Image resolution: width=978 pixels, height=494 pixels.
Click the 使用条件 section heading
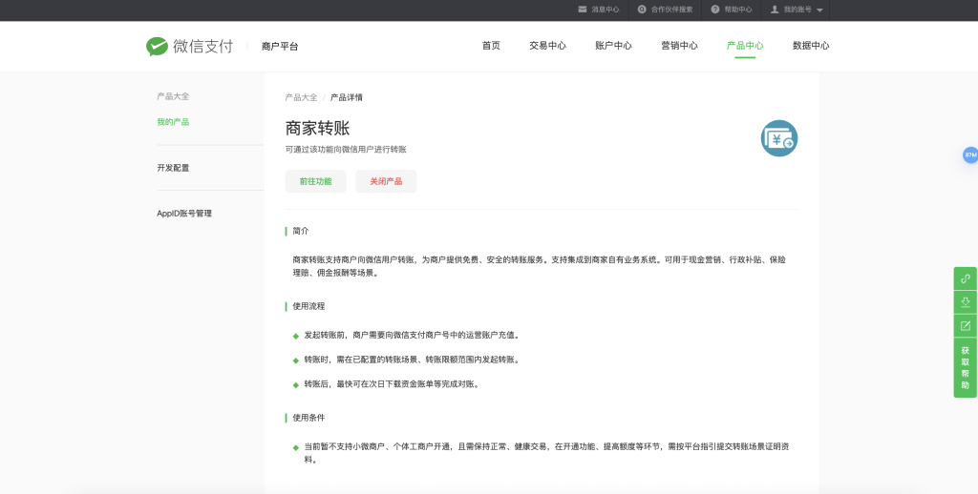(308, 418)
